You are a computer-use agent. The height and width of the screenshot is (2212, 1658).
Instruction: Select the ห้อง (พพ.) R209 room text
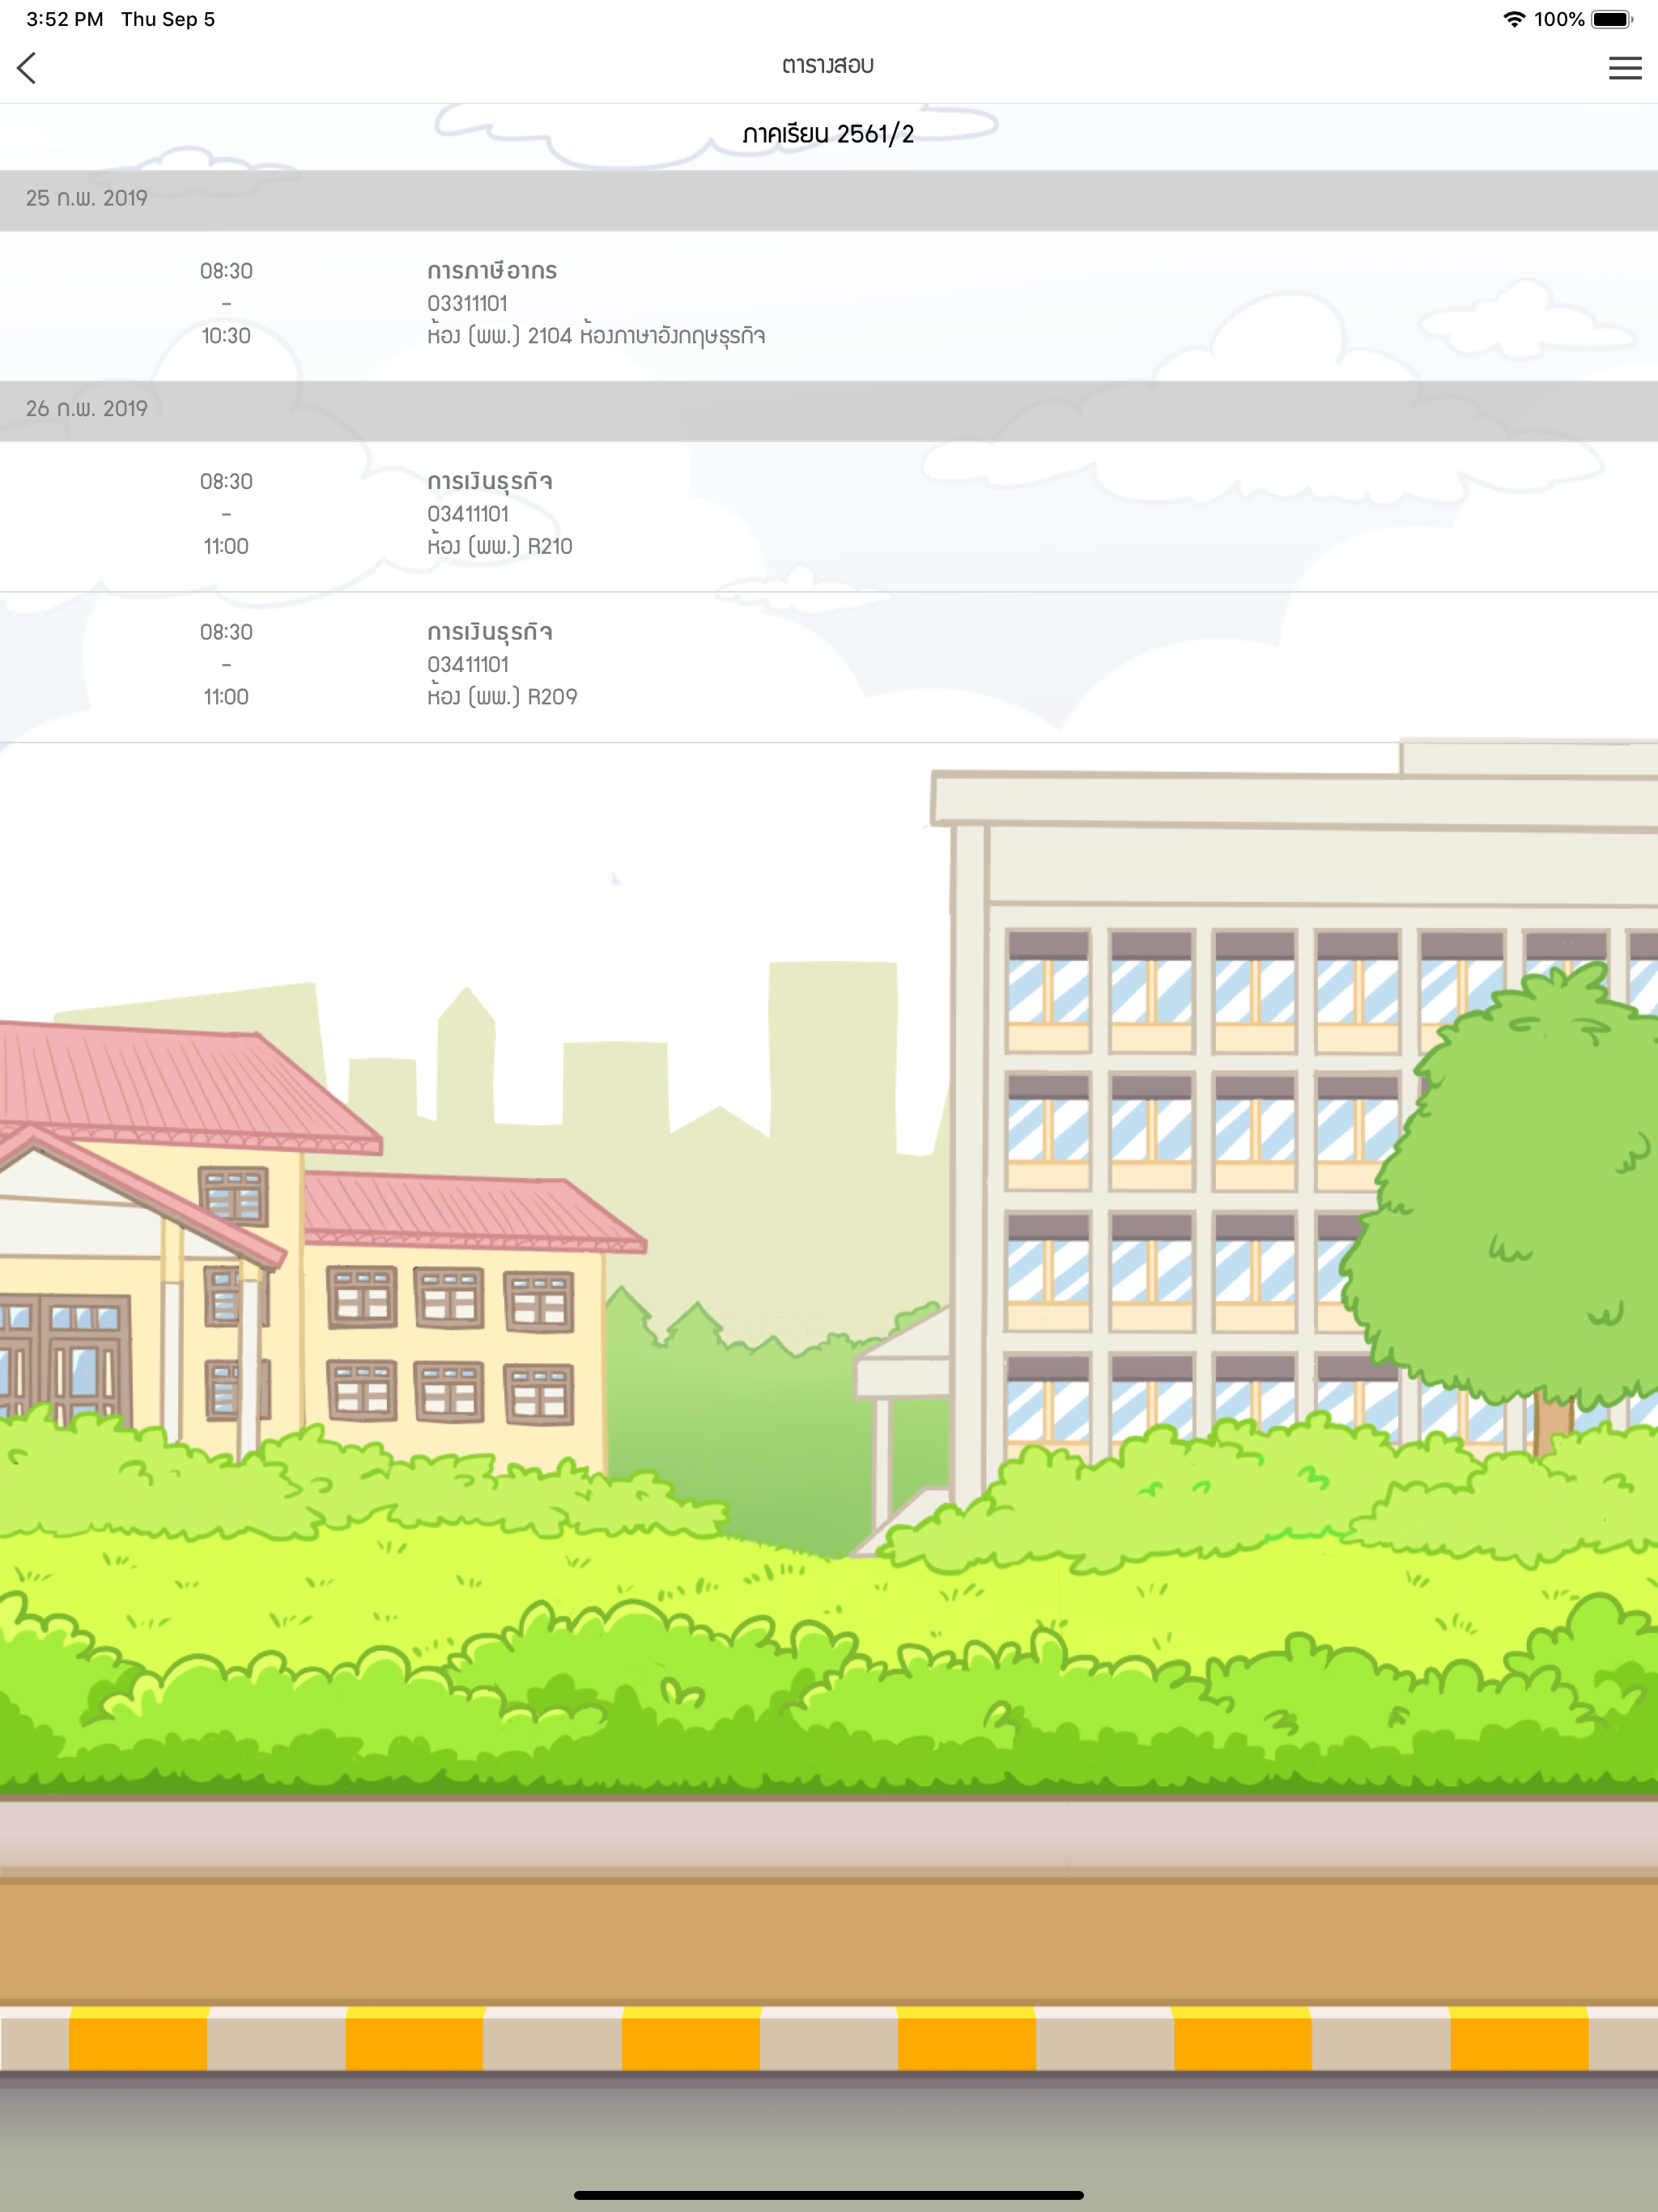point(502,696)
